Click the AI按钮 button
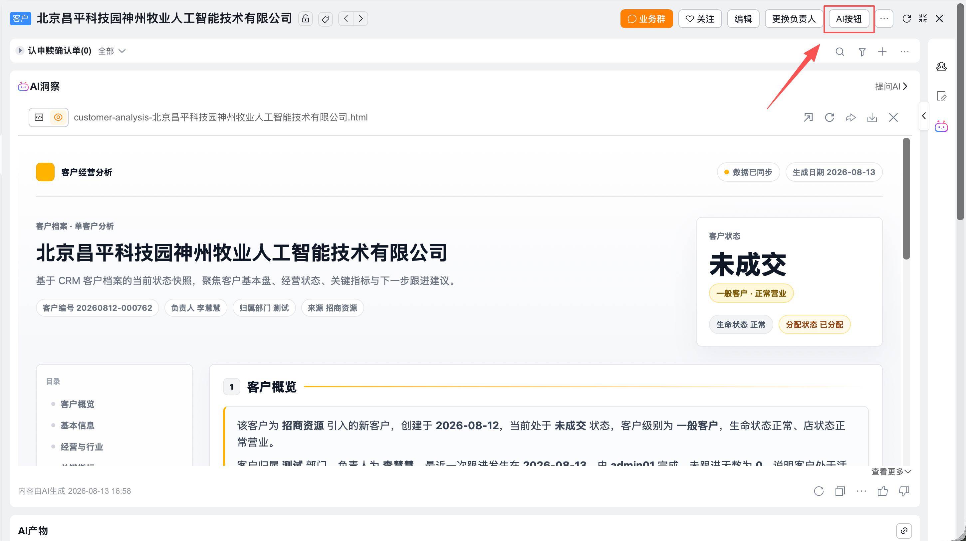This screenshot has width=966, height=541. [849, 19]
